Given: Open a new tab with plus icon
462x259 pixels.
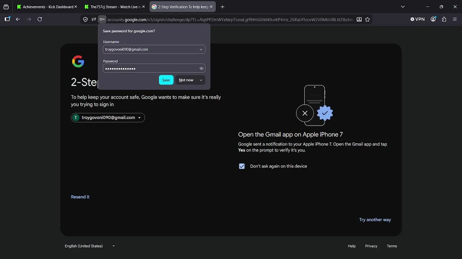Looking at the screenshot, I should pyautogui.click(x=222, y=7).
